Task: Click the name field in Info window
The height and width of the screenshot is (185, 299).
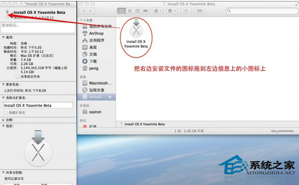Action: (x=38, y=106)
